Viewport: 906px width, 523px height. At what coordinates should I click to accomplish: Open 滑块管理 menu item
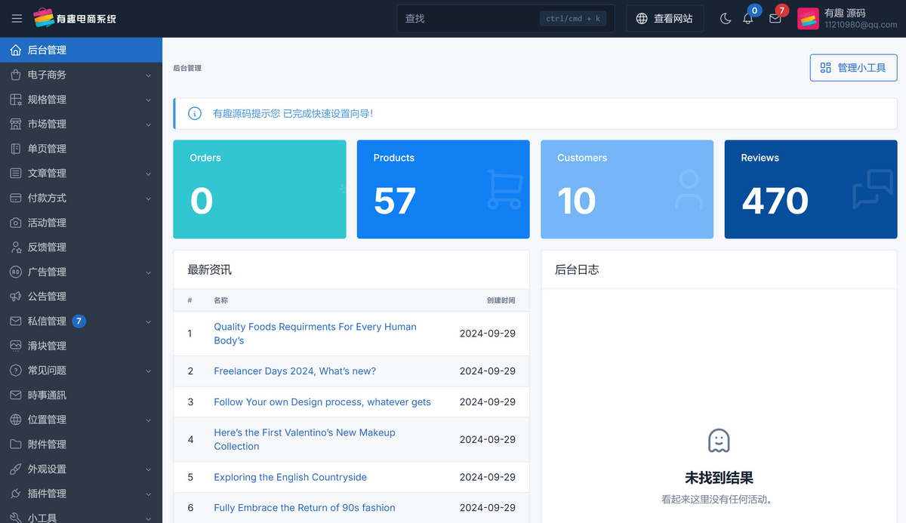pyautogui.click(x=81, y=346)
